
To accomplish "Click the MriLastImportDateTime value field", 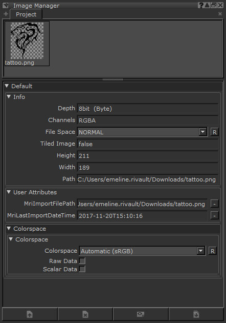I will point(142,216).
